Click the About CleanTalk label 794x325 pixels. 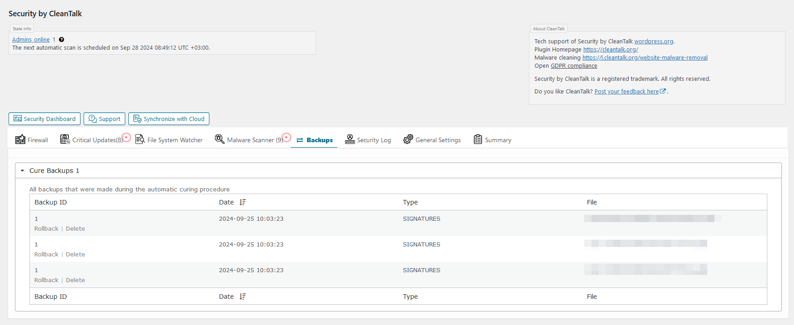click(549, 28)
